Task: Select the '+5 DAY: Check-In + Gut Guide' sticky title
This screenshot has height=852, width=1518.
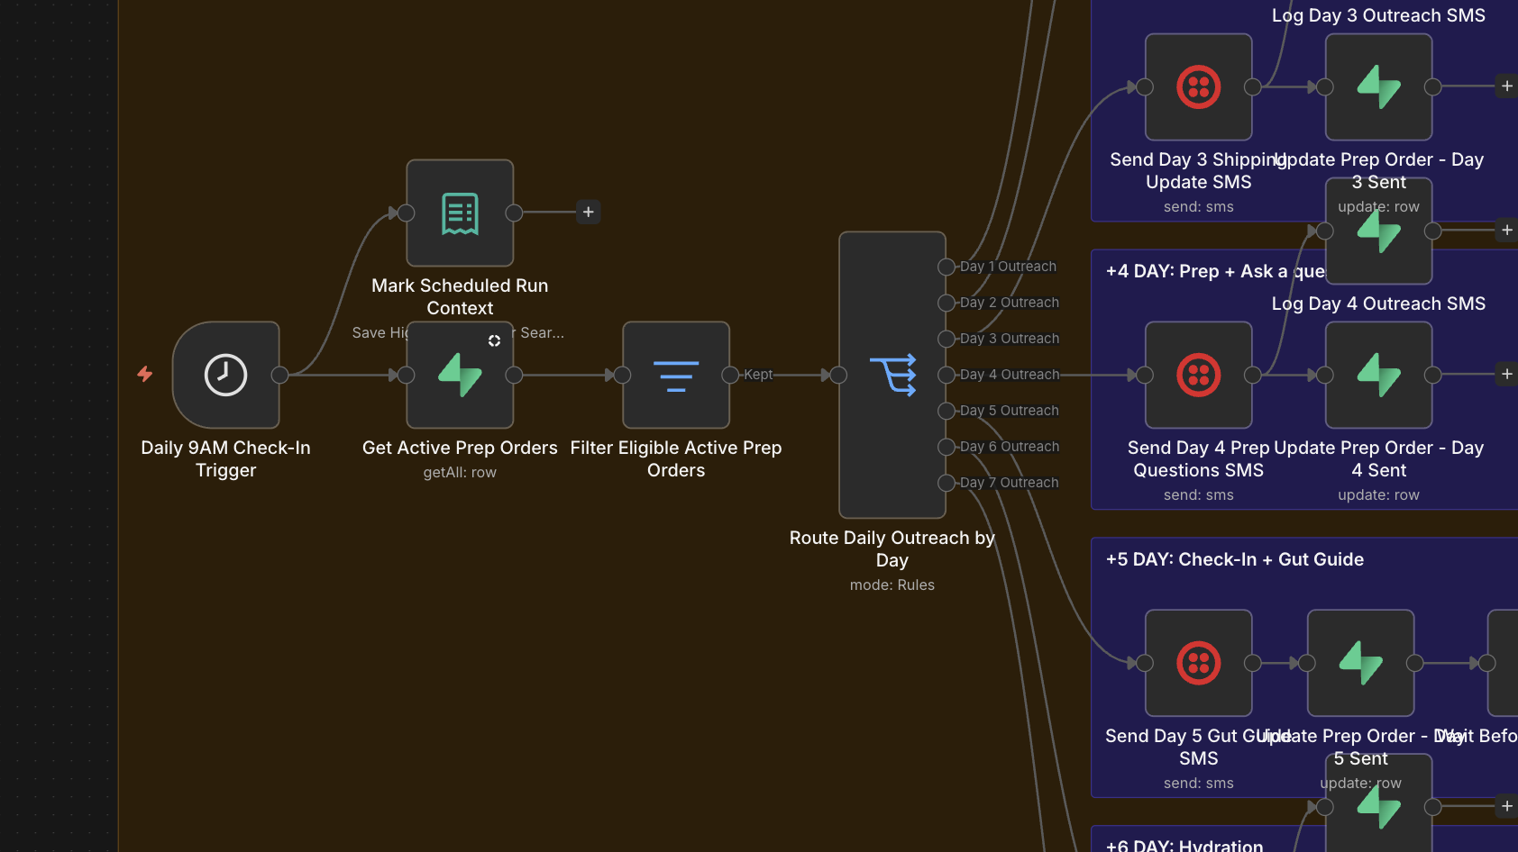Action: (x=1235, y=559)
